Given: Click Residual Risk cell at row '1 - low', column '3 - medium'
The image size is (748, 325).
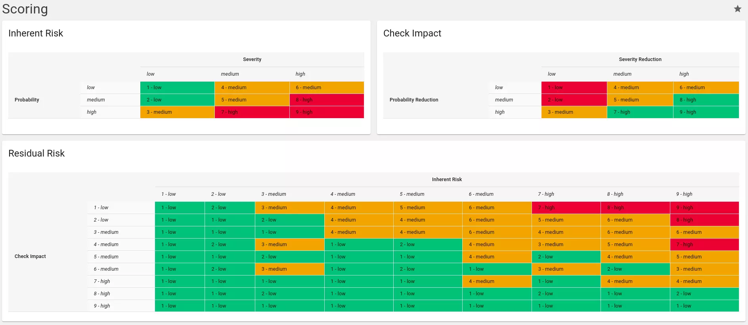Looking at the screenshot, I should [x=289, y=208].
